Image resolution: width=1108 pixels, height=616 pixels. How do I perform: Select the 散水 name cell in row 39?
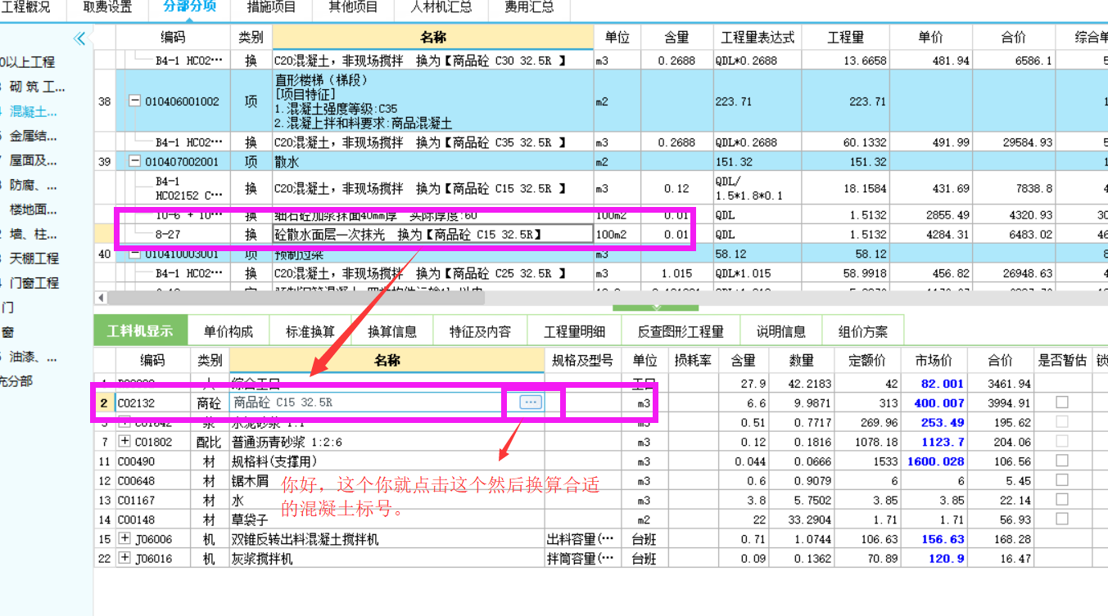[432, 162]
